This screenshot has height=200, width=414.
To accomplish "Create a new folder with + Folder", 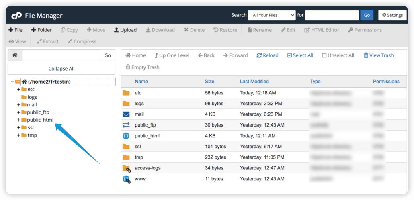I will tap(41, 30).
